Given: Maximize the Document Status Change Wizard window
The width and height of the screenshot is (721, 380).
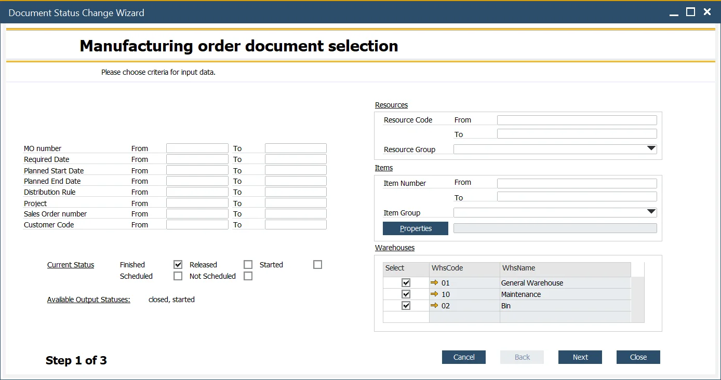Looking at the screenshot, I should pyautogui.click(x=690, y=12).
